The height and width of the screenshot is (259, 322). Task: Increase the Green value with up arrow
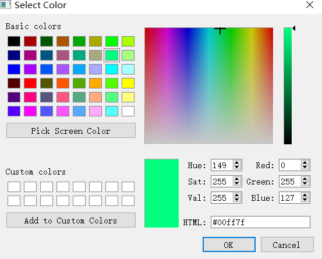click(305, 179)
